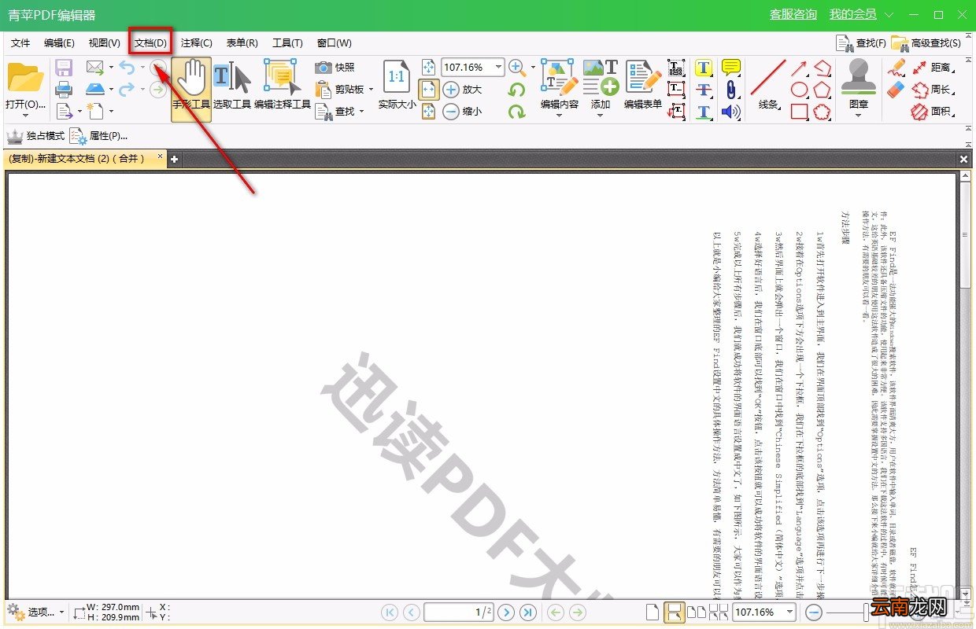The height and width of the screenshot is (629, 976).
Task: Zoom in with the 放大 button
Action: click(x=463, y=90)
